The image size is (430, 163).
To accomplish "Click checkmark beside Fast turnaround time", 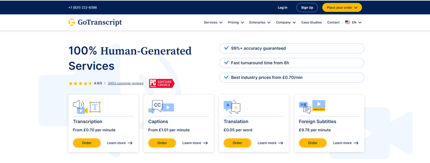I will click(226, 62).
